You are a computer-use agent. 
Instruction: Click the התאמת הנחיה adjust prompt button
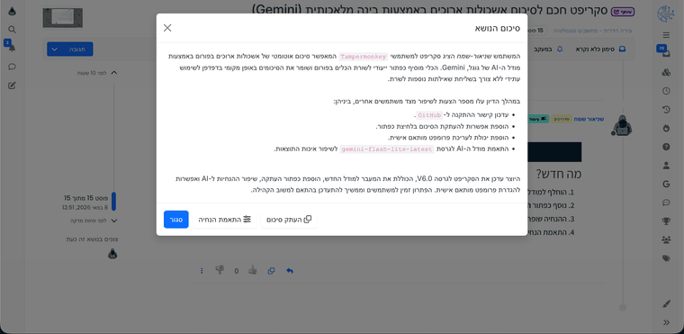pos(225,219)
